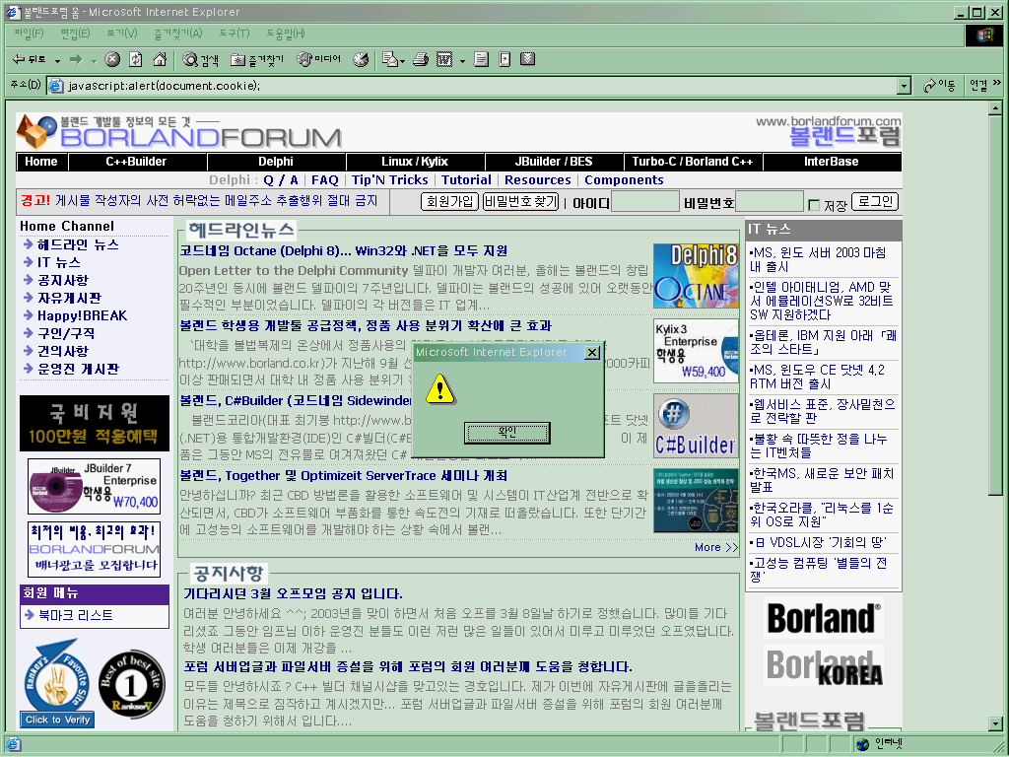Click the scrollbar down arrow
1009x757 pixels.
pos(995,723)
